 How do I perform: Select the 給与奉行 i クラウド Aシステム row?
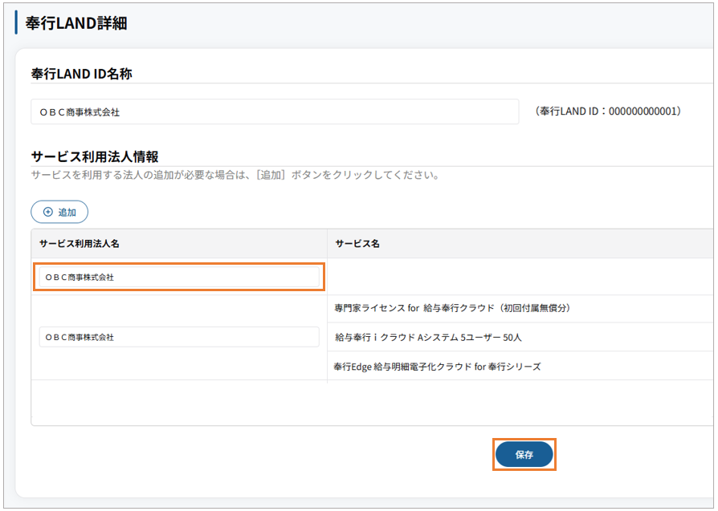tap(520, 337)
